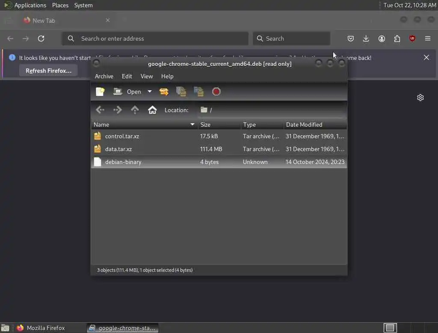Open new tab page settings gear

pyautogui.click(x=420, y=98)
